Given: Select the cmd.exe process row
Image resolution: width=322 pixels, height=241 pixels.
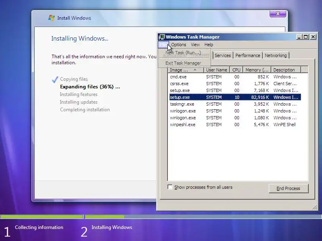Looking at the screenshot, I should pos(235,77).
